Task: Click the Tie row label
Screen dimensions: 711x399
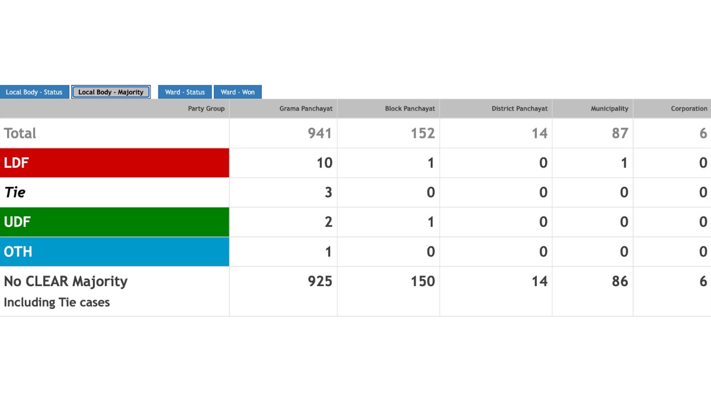Action: [15, 193]
